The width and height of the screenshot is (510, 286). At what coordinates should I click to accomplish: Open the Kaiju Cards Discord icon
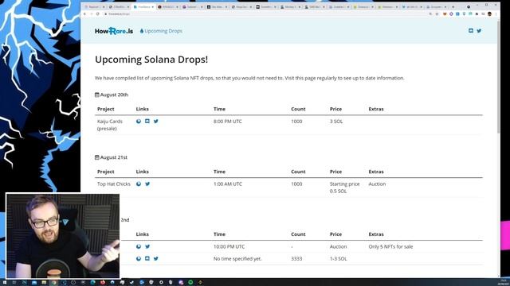coord(147,121)
